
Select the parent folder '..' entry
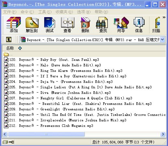(x=8, y=54)
